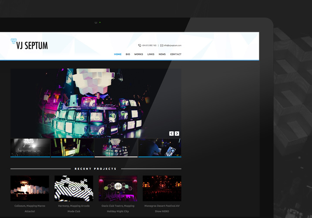Go to the CONTACT page
The height and width of the screenshot is (218, 312).
[176, 54]
